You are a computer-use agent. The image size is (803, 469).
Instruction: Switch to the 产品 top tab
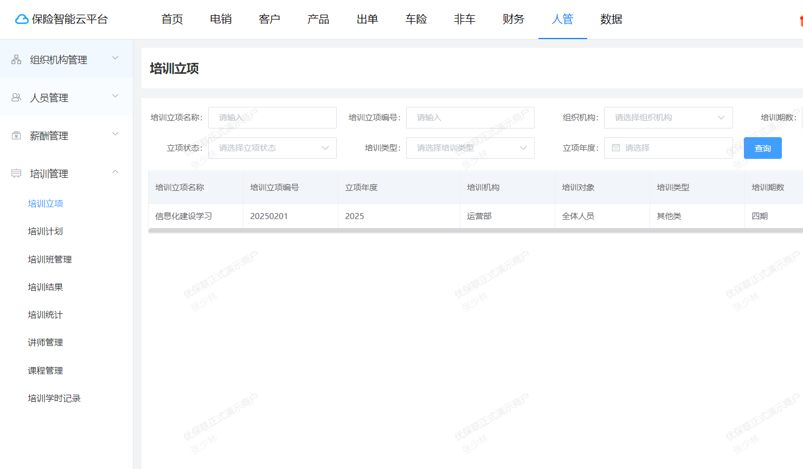tap(319, 19)
